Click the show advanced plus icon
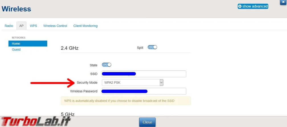Image resolution: width=287 pixels, height=127 pixels. pos(240,6)
